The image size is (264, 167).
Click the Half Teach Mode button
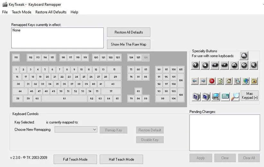[x=121, y=159]
